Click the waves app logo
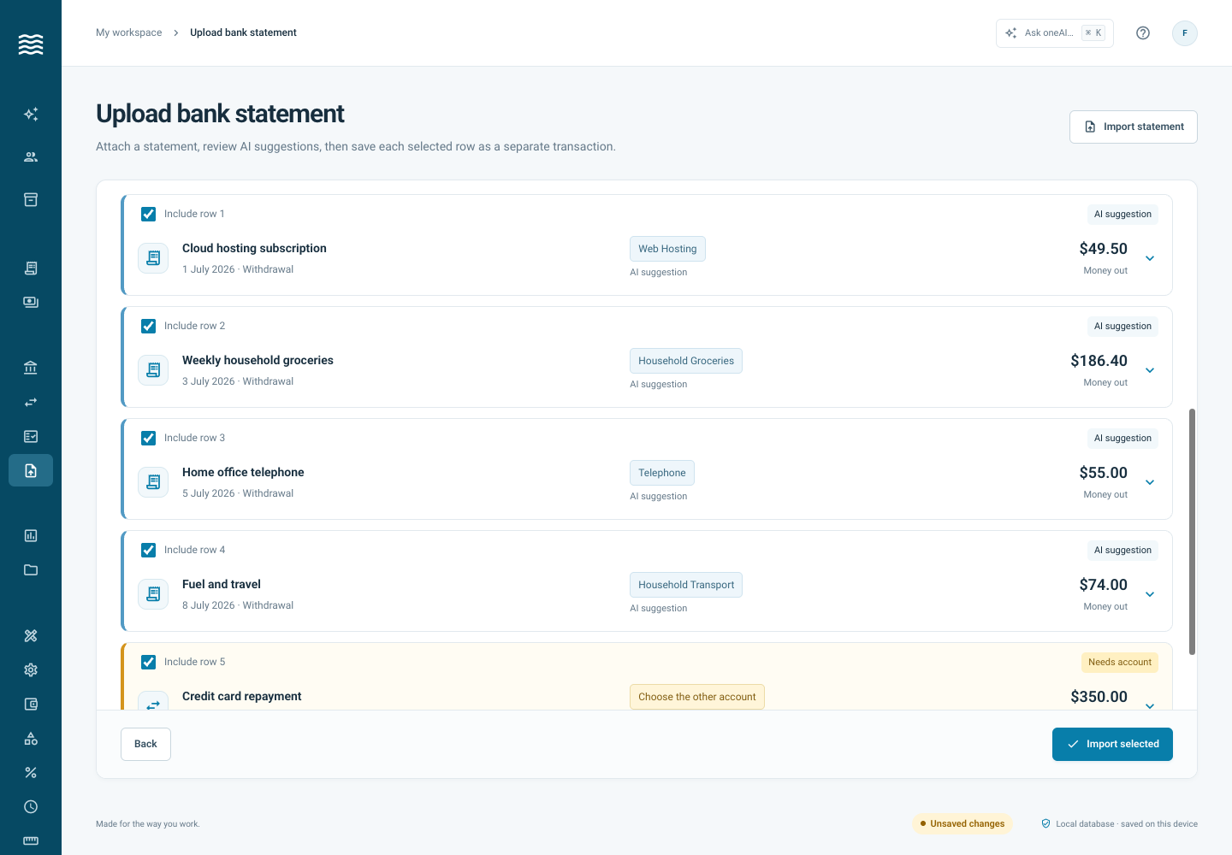 point(31,44)
